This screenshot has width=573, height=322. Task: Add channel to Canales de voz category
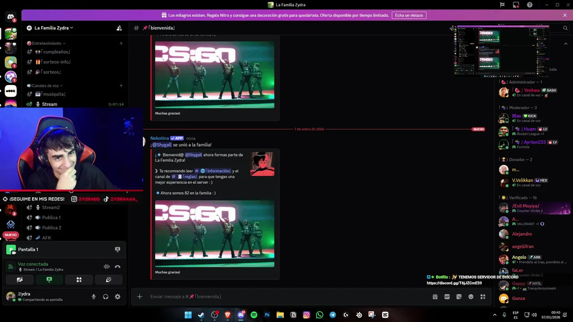[121, 85]
